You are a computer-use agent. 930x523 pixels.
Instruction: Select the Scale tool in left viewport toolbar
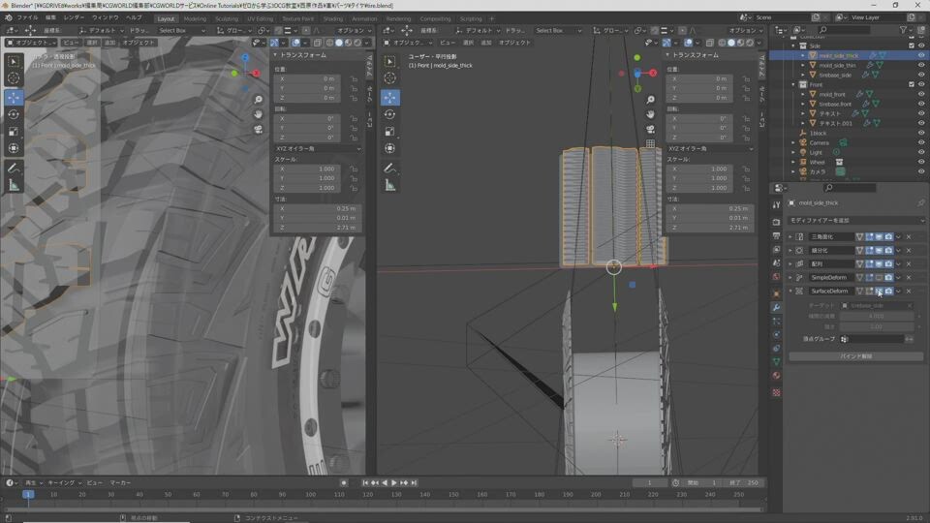[14, 132]
